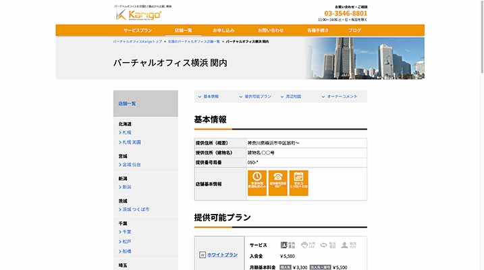The image size is (484, 270).
Task: Jump to 基本情報 section anchor
Action: click(209, 97)
